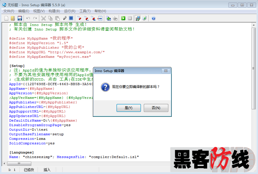Click the New script toolbar icon

tap(6, 18)
